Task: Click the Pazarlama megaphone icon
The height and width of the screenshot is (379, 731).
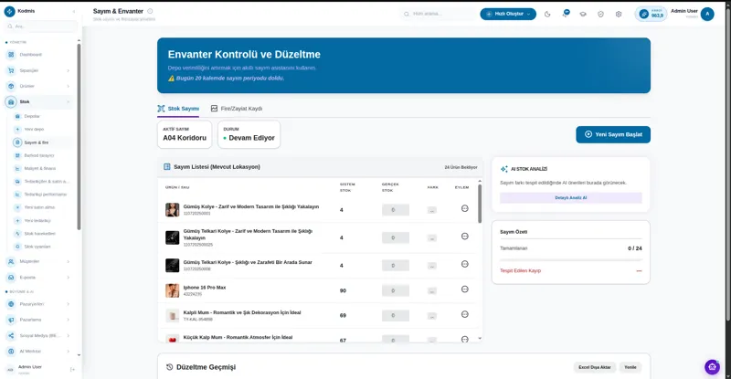Action: point(11,320)
